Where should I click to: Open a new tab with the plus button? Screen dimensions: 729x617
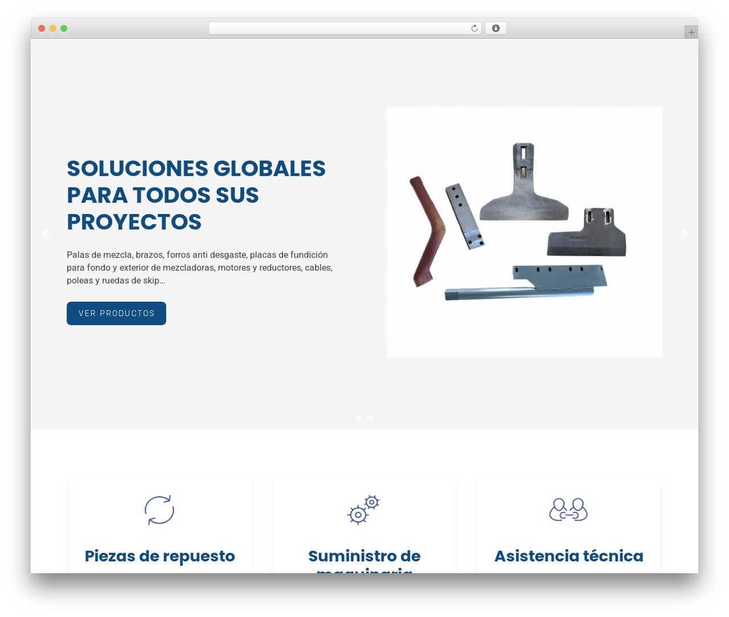tap(691, 32)
